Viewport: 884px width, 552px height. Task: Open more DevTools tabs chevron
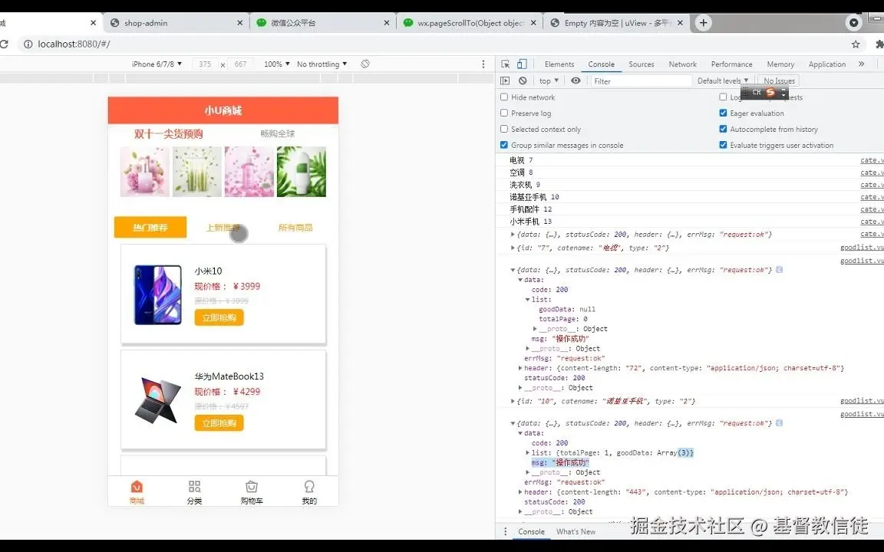click(862, 64)
